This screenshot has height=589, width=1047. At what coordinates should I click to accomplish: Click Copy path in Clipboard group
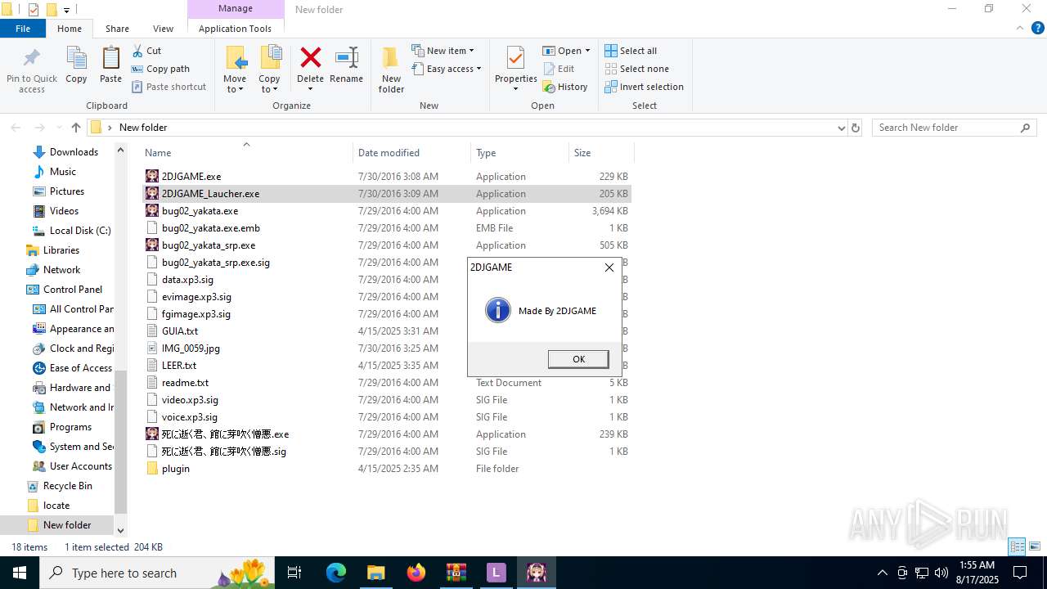point(161,69)
